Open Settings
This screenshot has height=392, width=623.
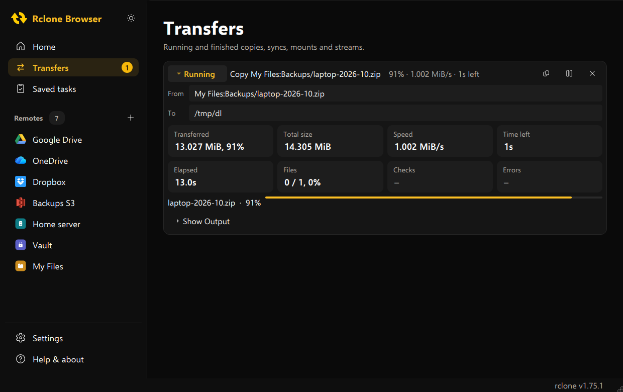[73, 338]
